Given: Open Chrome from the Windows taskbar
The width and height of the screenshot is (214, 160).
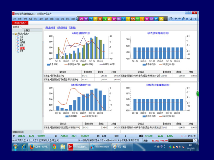Looking at the screenshot, I should point(54,147).
